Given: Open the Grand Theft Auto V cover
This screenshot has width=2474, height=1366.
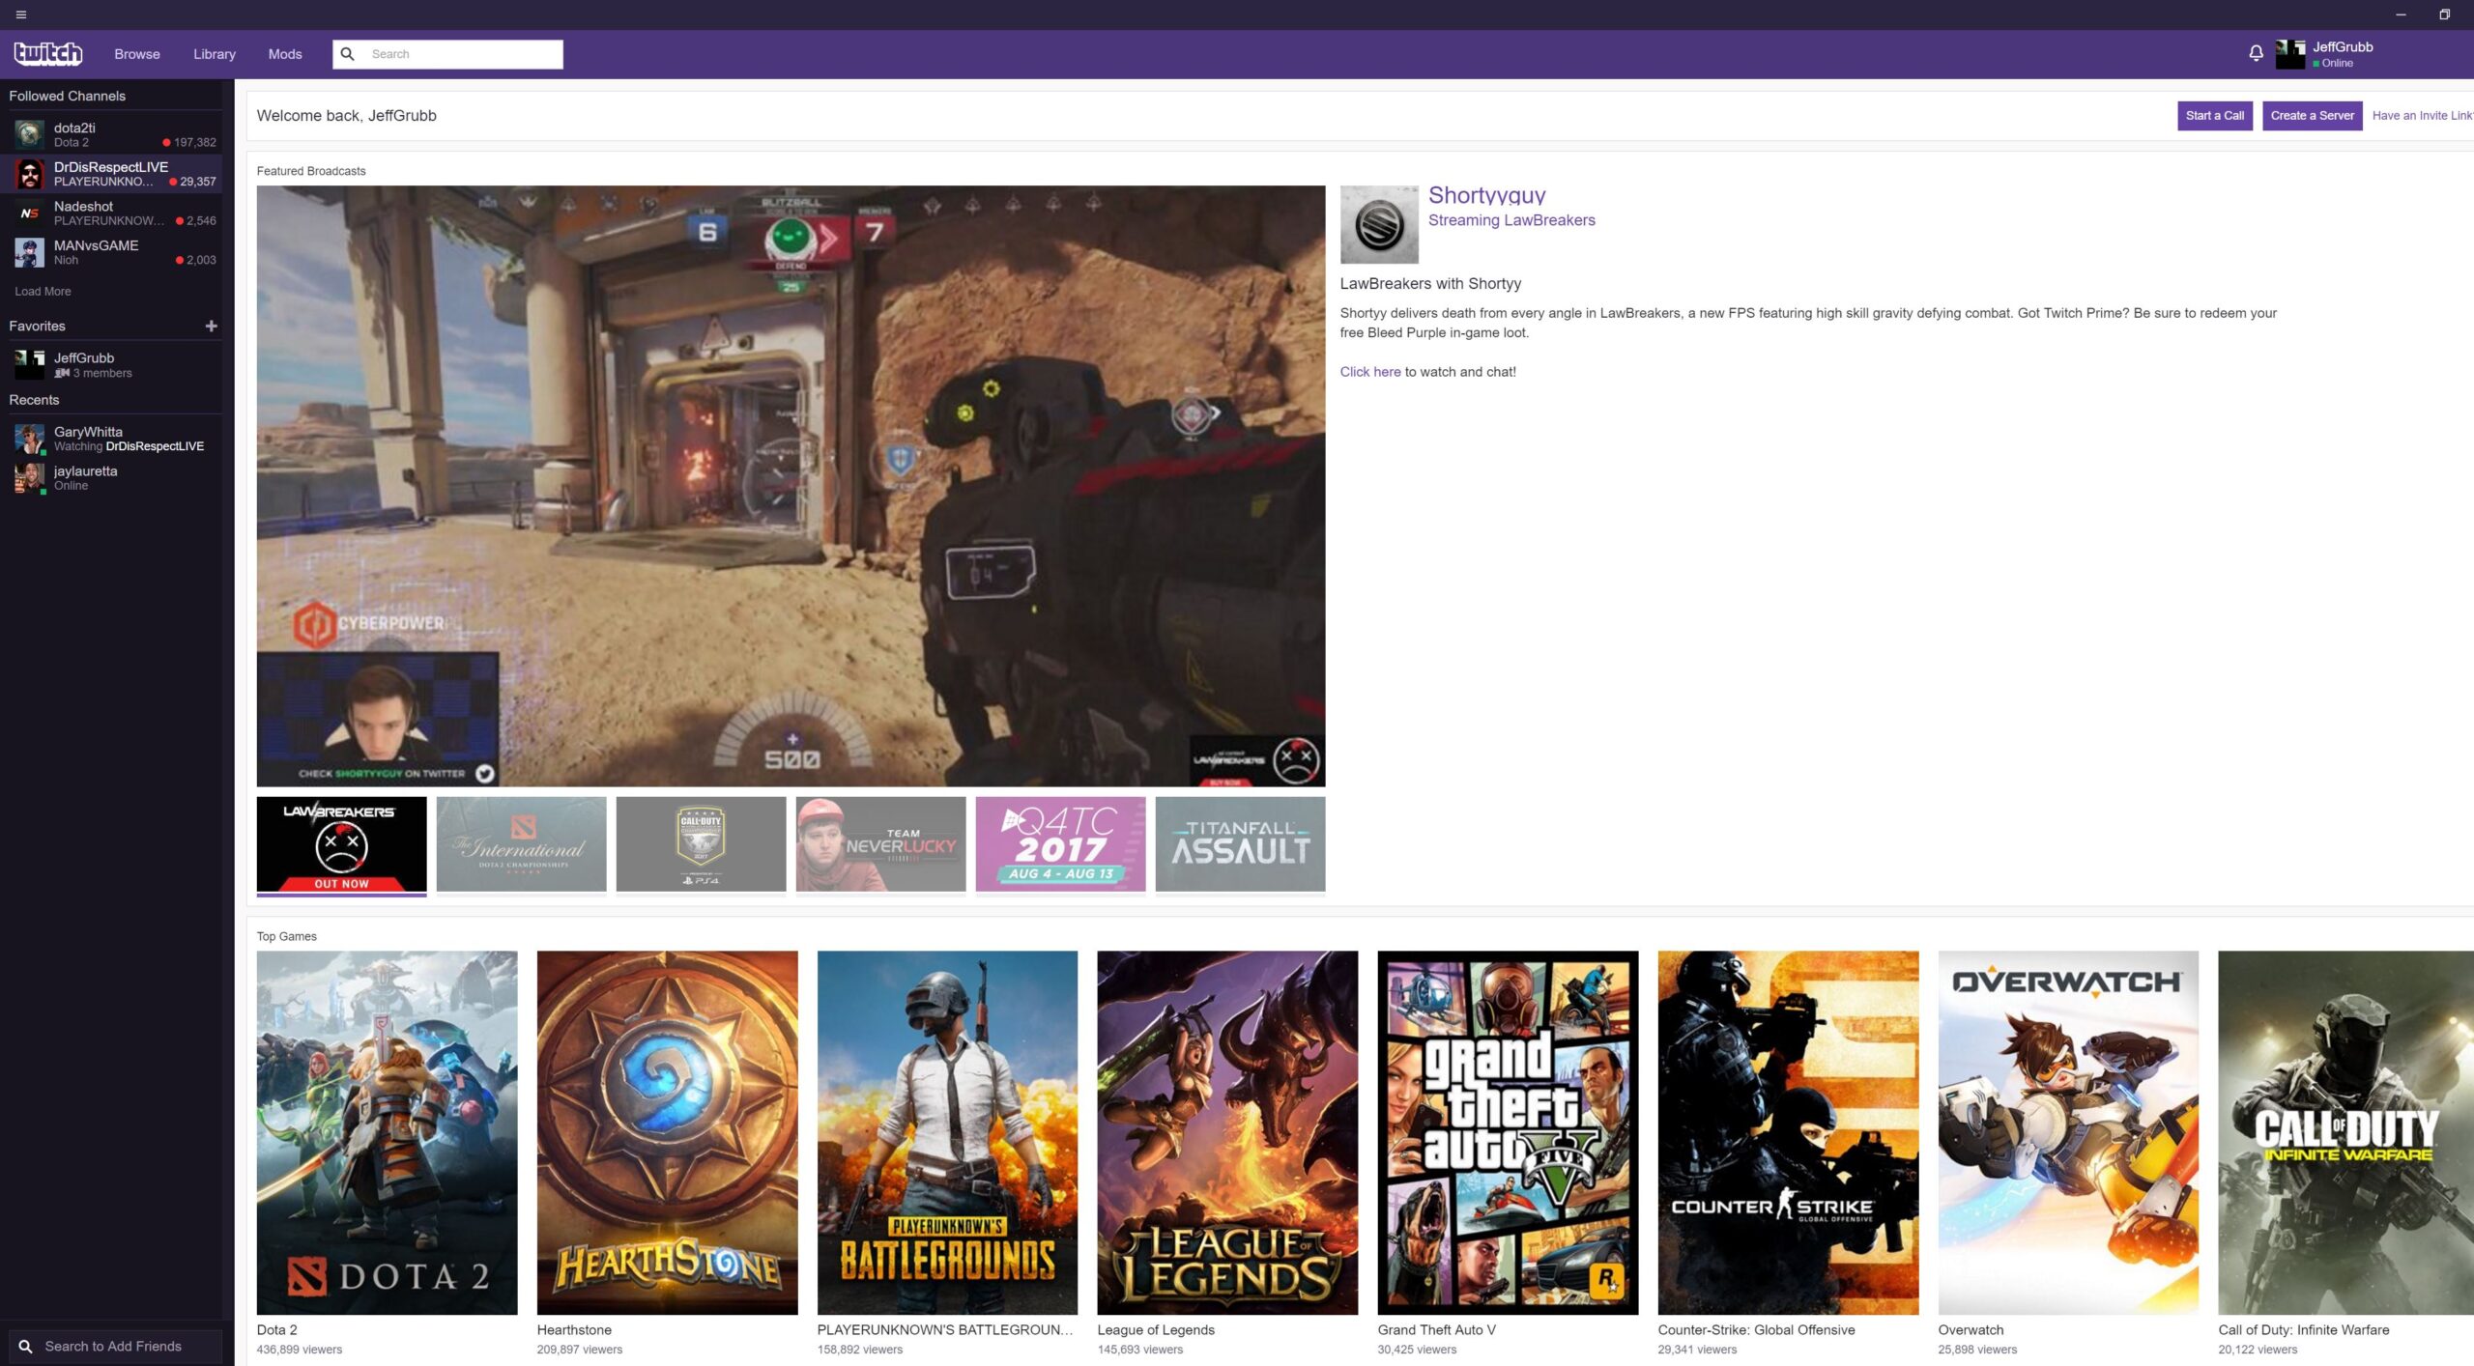Looking at the screenshot, I should pyautogui.click(x=1508, y=1132).
